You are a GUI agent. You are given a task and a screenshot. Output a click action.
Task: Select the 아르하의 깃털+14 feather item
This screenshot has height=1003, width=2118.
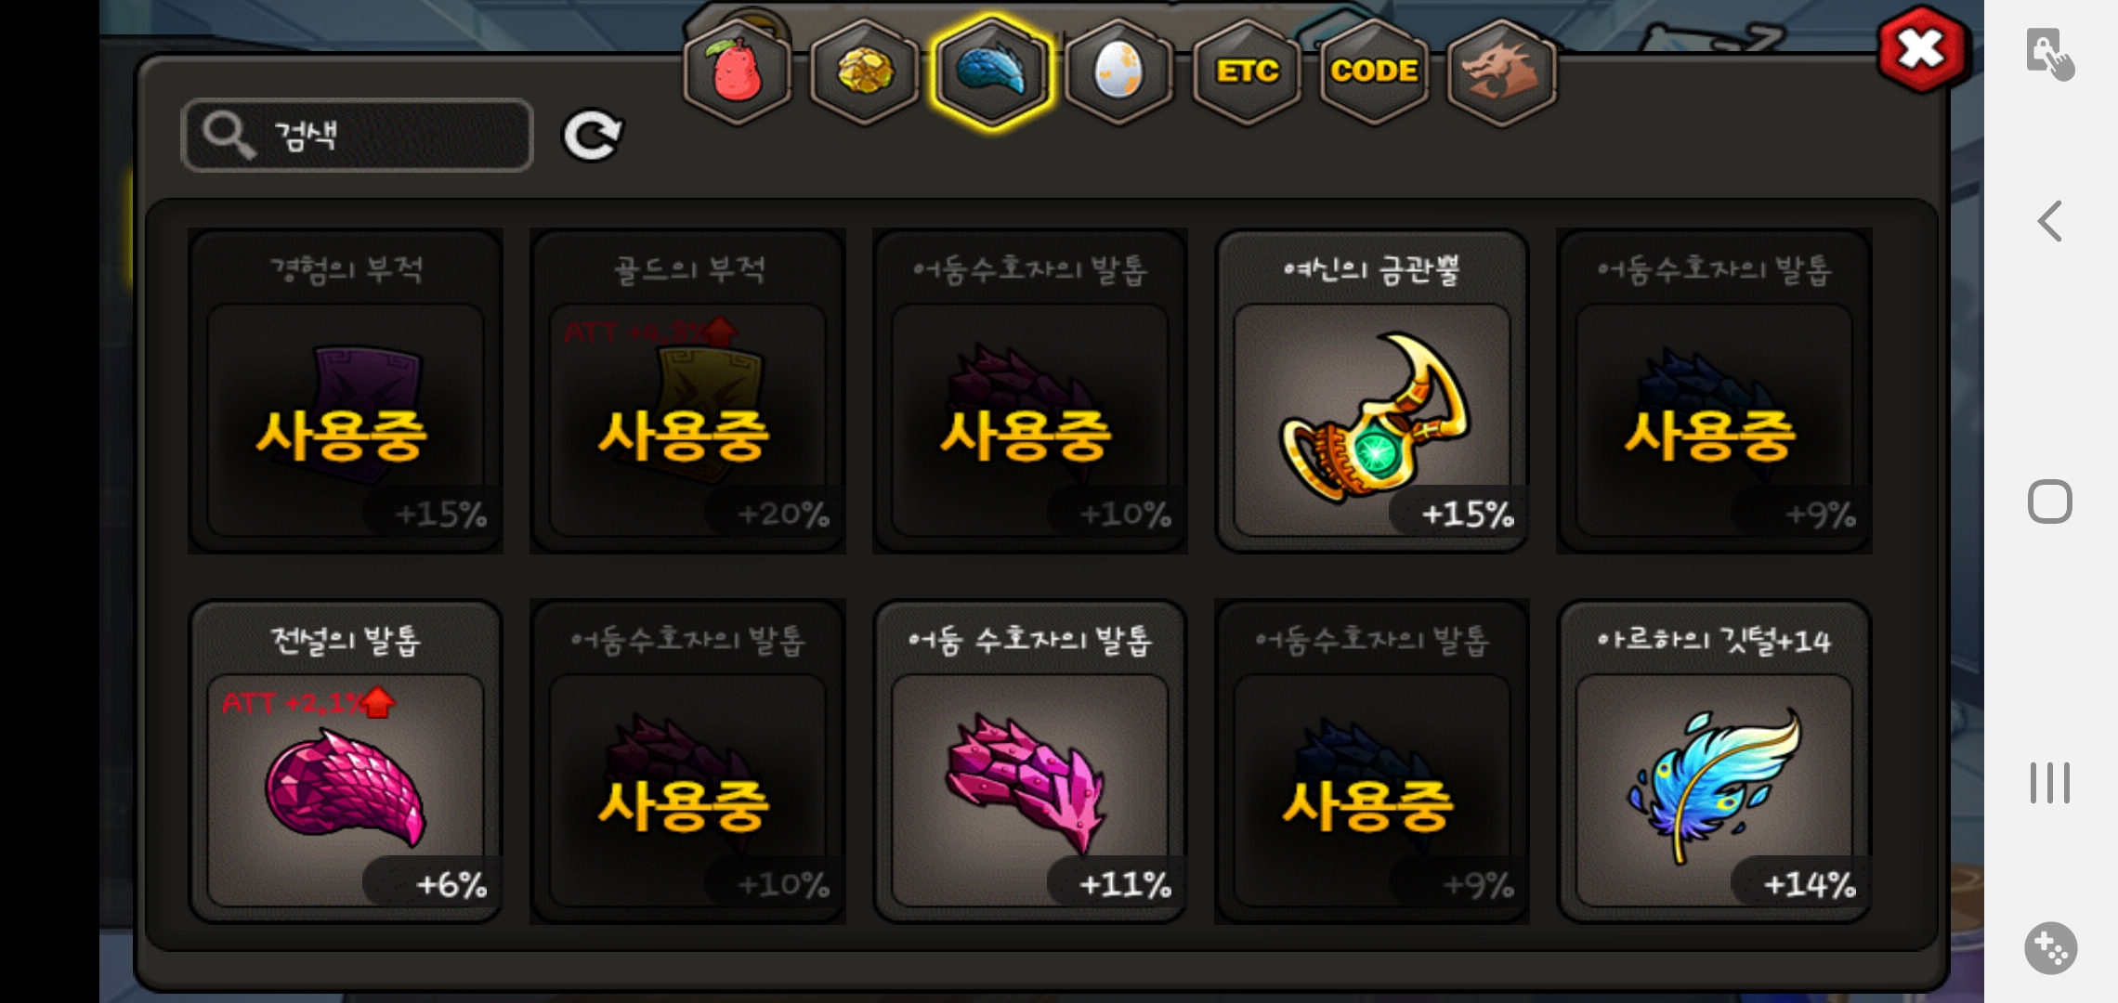(1714, 762)
